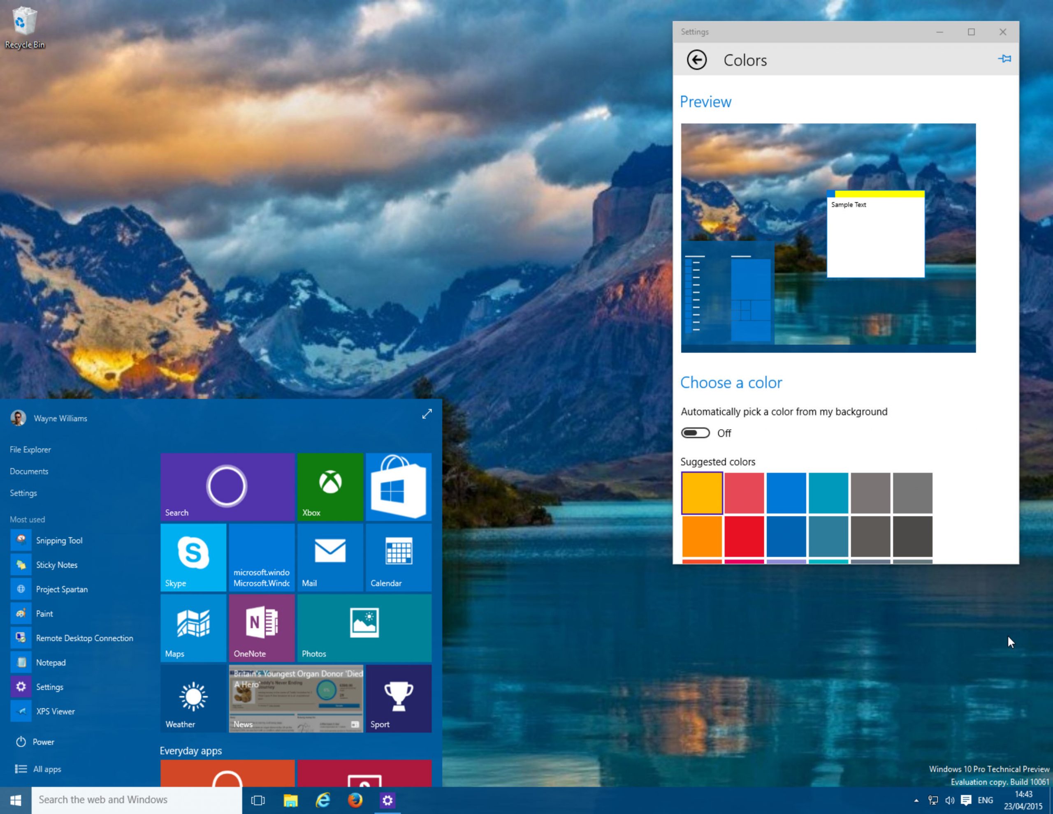The image size is (1053, 814).
Task: Show hidden icons in the system tray
Action: 916,800
